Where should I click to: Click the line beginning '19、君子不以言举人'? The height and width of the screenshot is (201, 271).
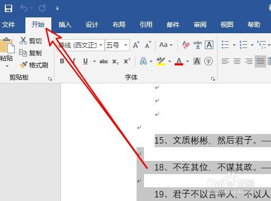click(x=213, y=194)
